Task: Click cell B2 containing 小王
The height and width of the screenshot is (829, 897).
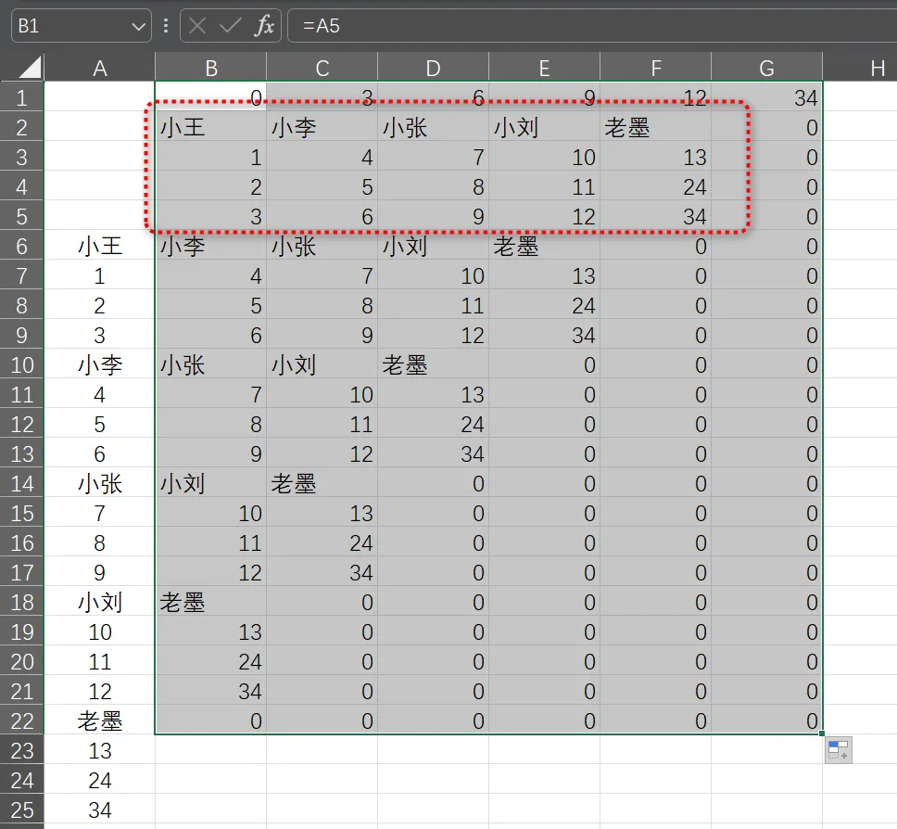Action: 210,127
